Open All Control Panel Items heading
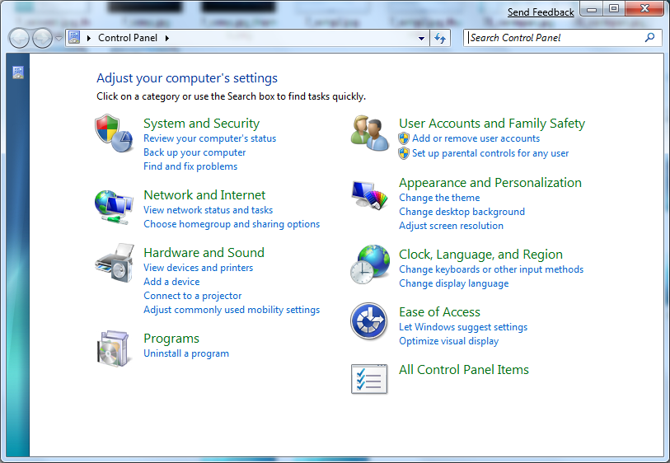Image resolution: width=670 pixels, height=463 pixels. [x=464, y=369]
